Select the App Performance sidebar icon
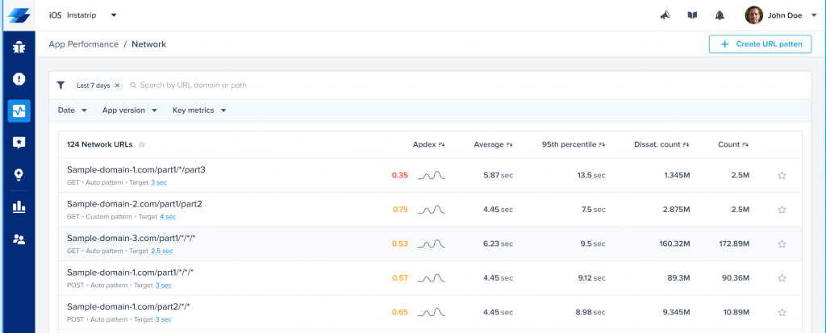 19,111
